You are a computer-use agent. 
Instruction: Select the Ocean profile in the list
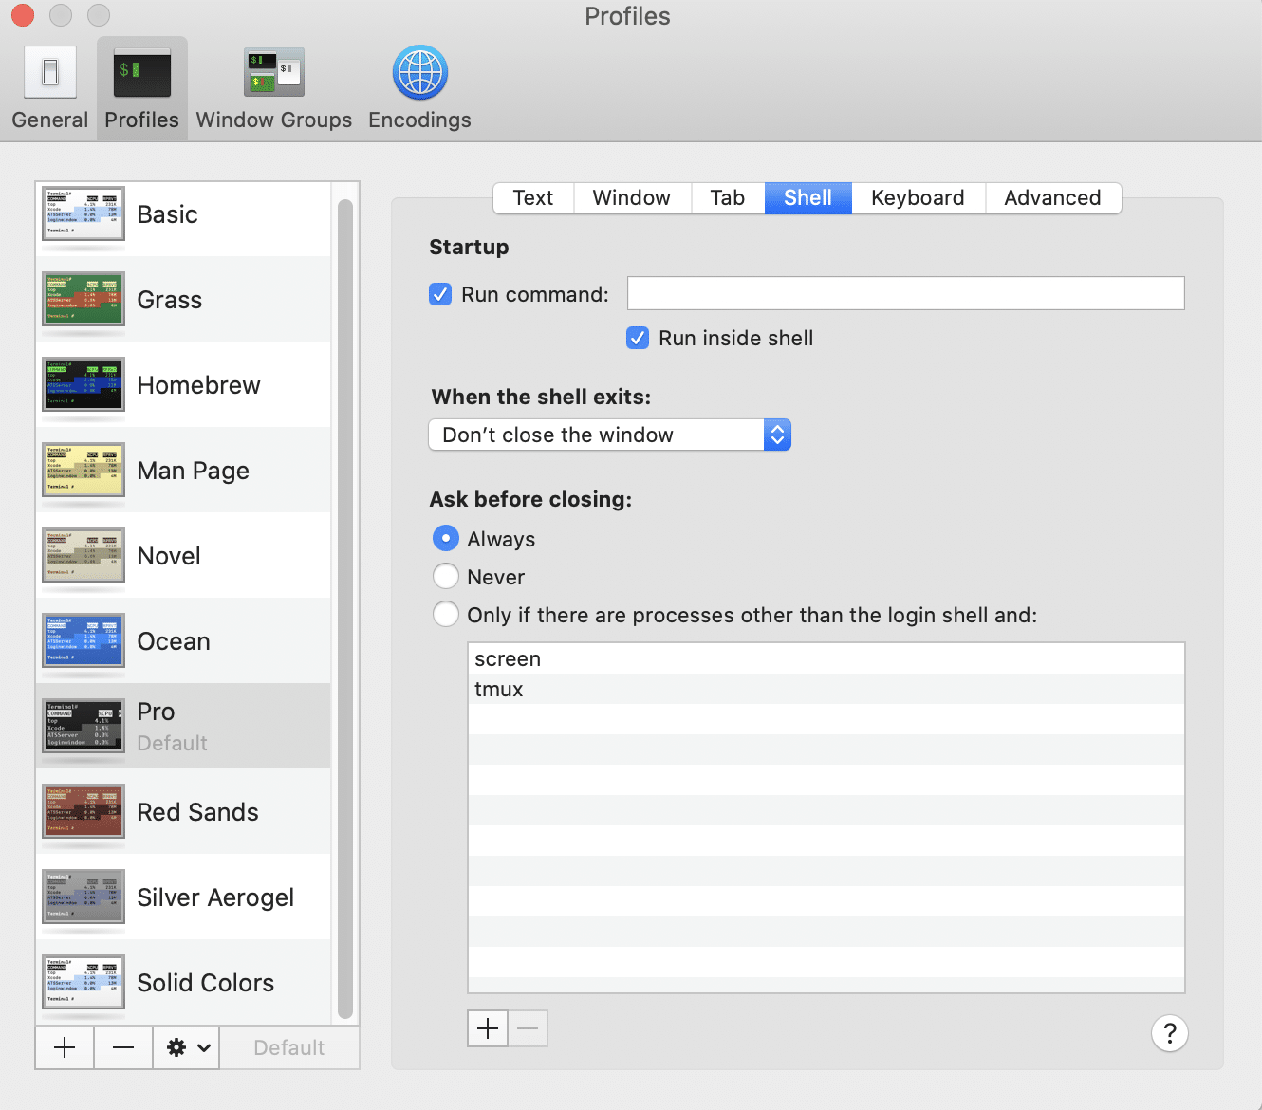[174, 641]
